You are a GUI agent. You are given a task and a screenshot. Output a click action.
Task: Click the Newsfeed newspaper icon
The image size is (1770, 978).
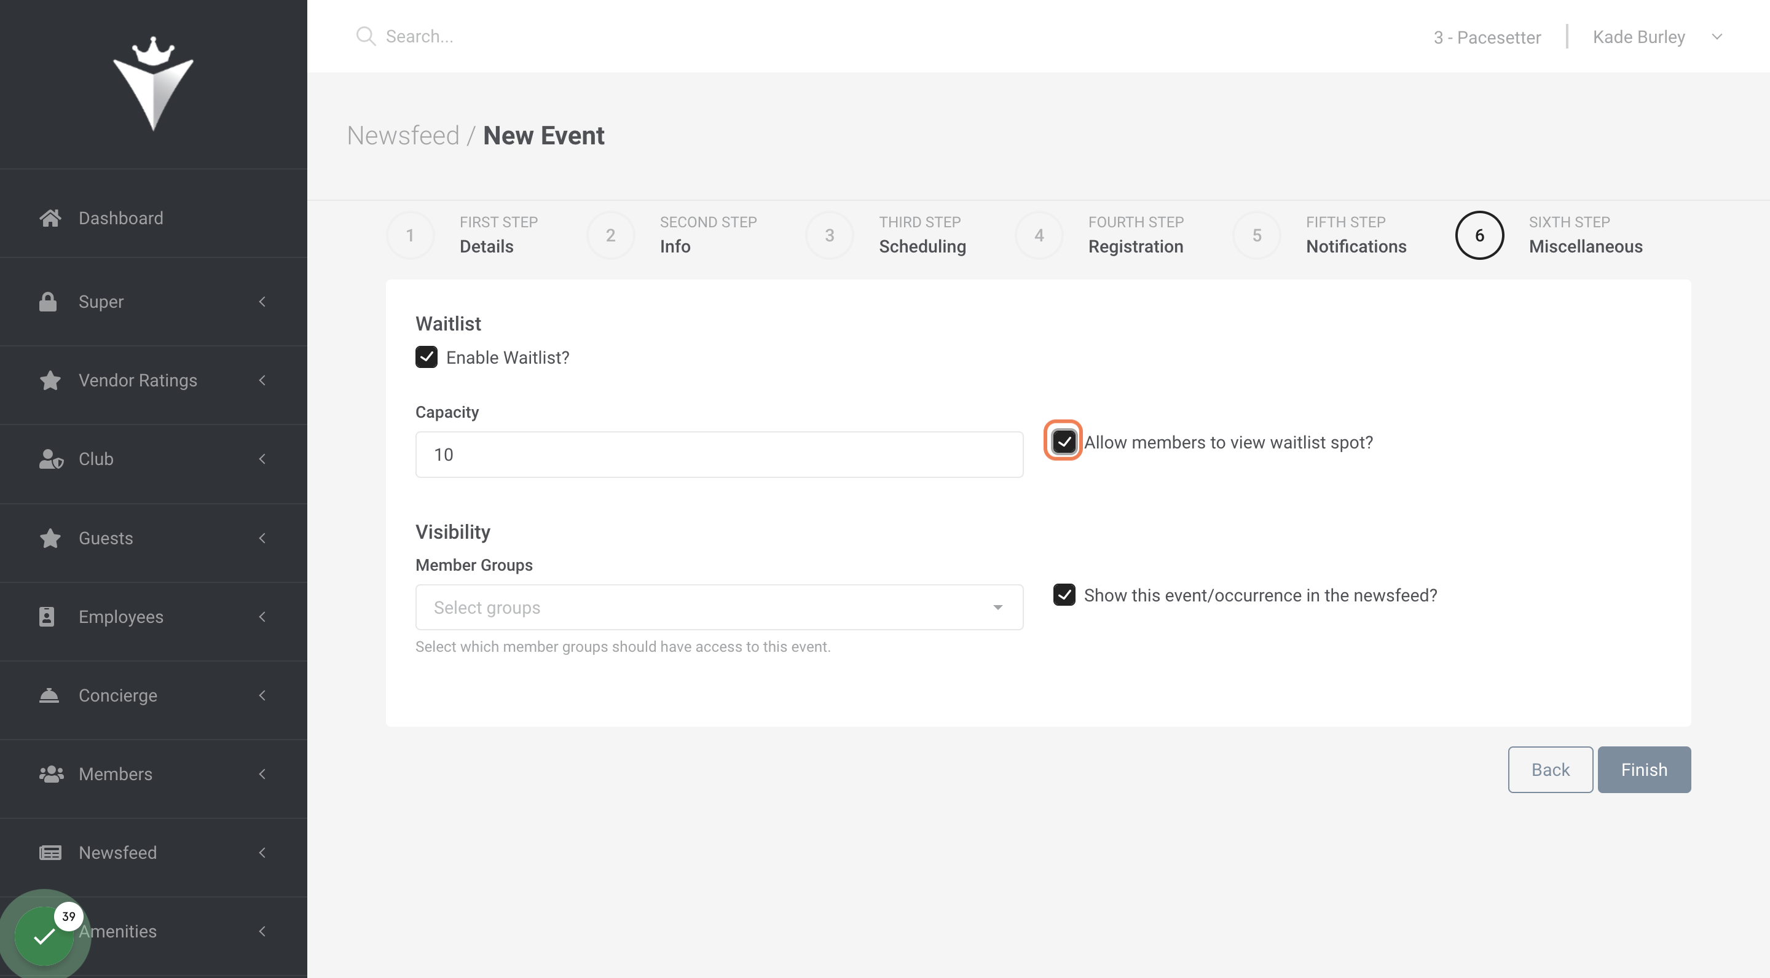50,852
